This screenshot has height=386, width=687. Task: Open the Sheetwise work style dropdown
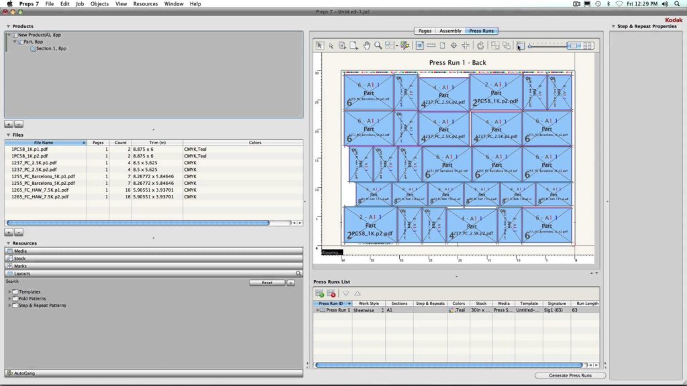point(382,310)
